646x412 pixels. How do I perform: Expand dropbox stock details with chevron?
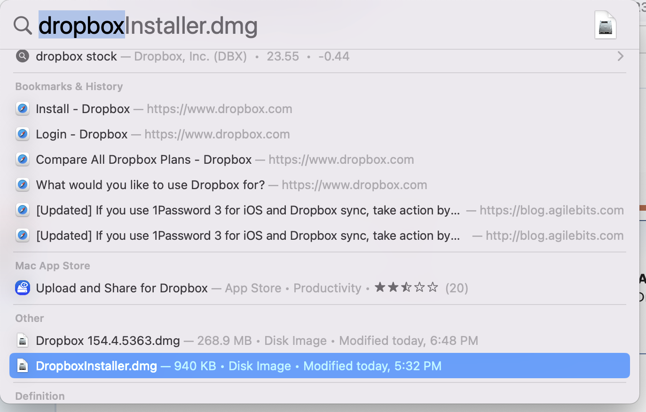click(620, 56)
